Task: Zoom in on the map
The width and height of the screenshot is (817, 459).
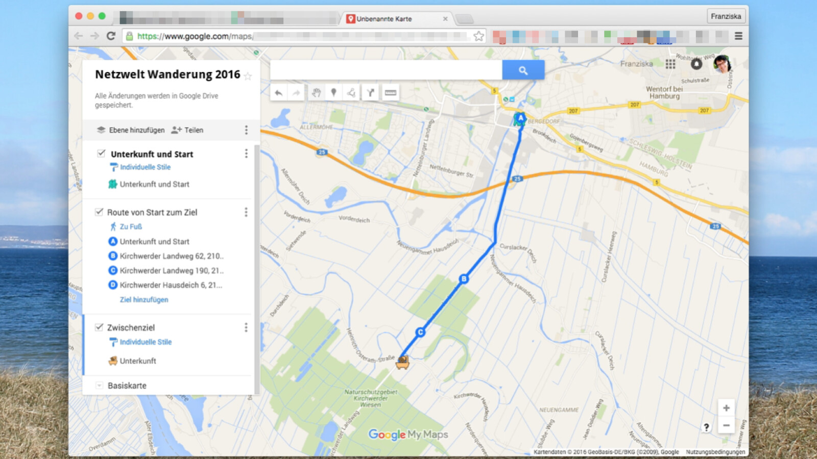Action: pyautogui.click(x=726, y=408)
